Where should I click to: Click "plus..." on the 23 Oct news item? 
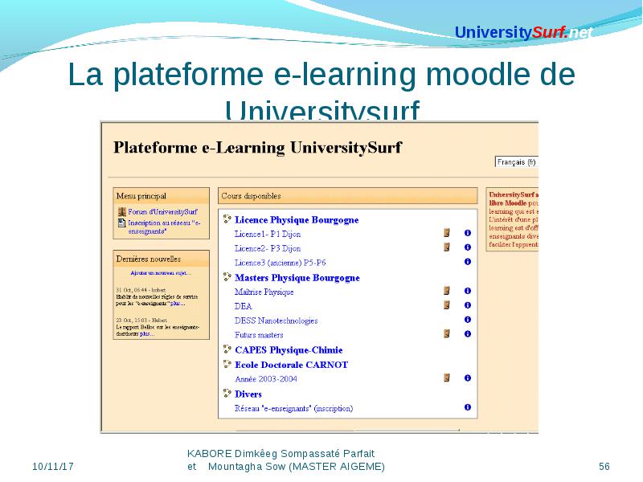(147, 334)
